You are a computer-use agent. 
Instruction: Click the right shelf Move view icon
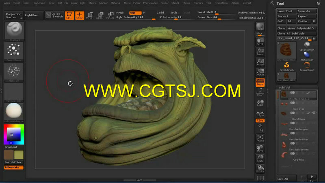coord(260,148)
